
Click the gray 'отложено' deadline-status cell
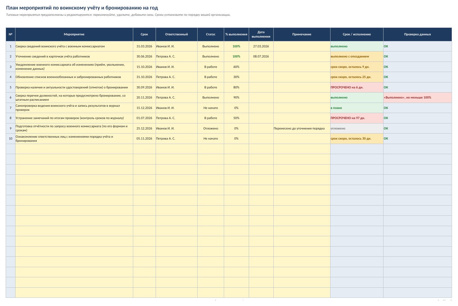coord(357,129)
